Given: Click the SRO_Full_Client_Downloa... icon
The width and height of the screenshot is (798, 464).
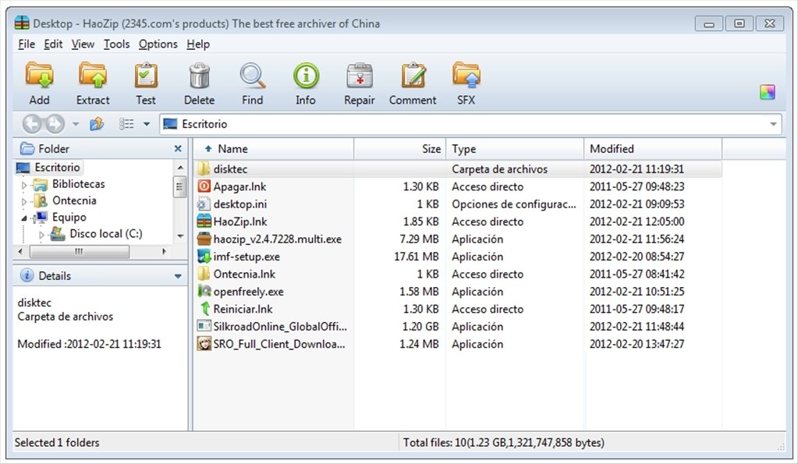Looking at the screenshot, I should 204,344.
